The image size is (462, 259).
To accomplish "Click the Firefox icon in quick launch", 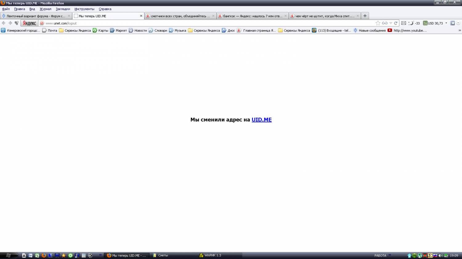I will [44, 255].
